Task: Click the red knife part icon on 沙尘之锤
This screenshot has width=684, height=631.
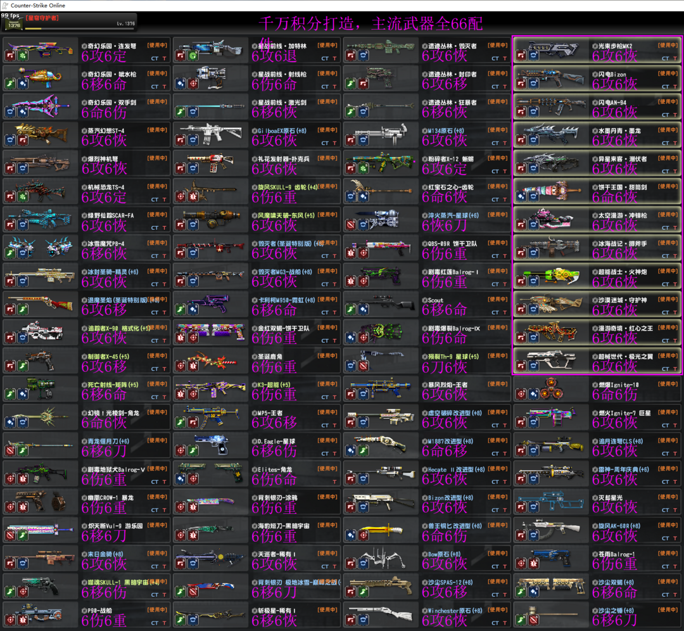Action: click(533, 620)
